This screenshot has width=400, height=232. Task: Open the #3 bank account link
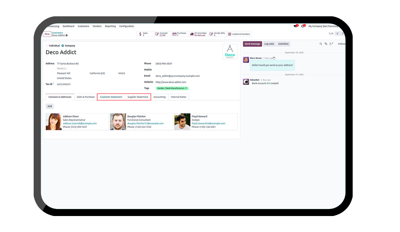pyautogui.click(x=268, y=83)
